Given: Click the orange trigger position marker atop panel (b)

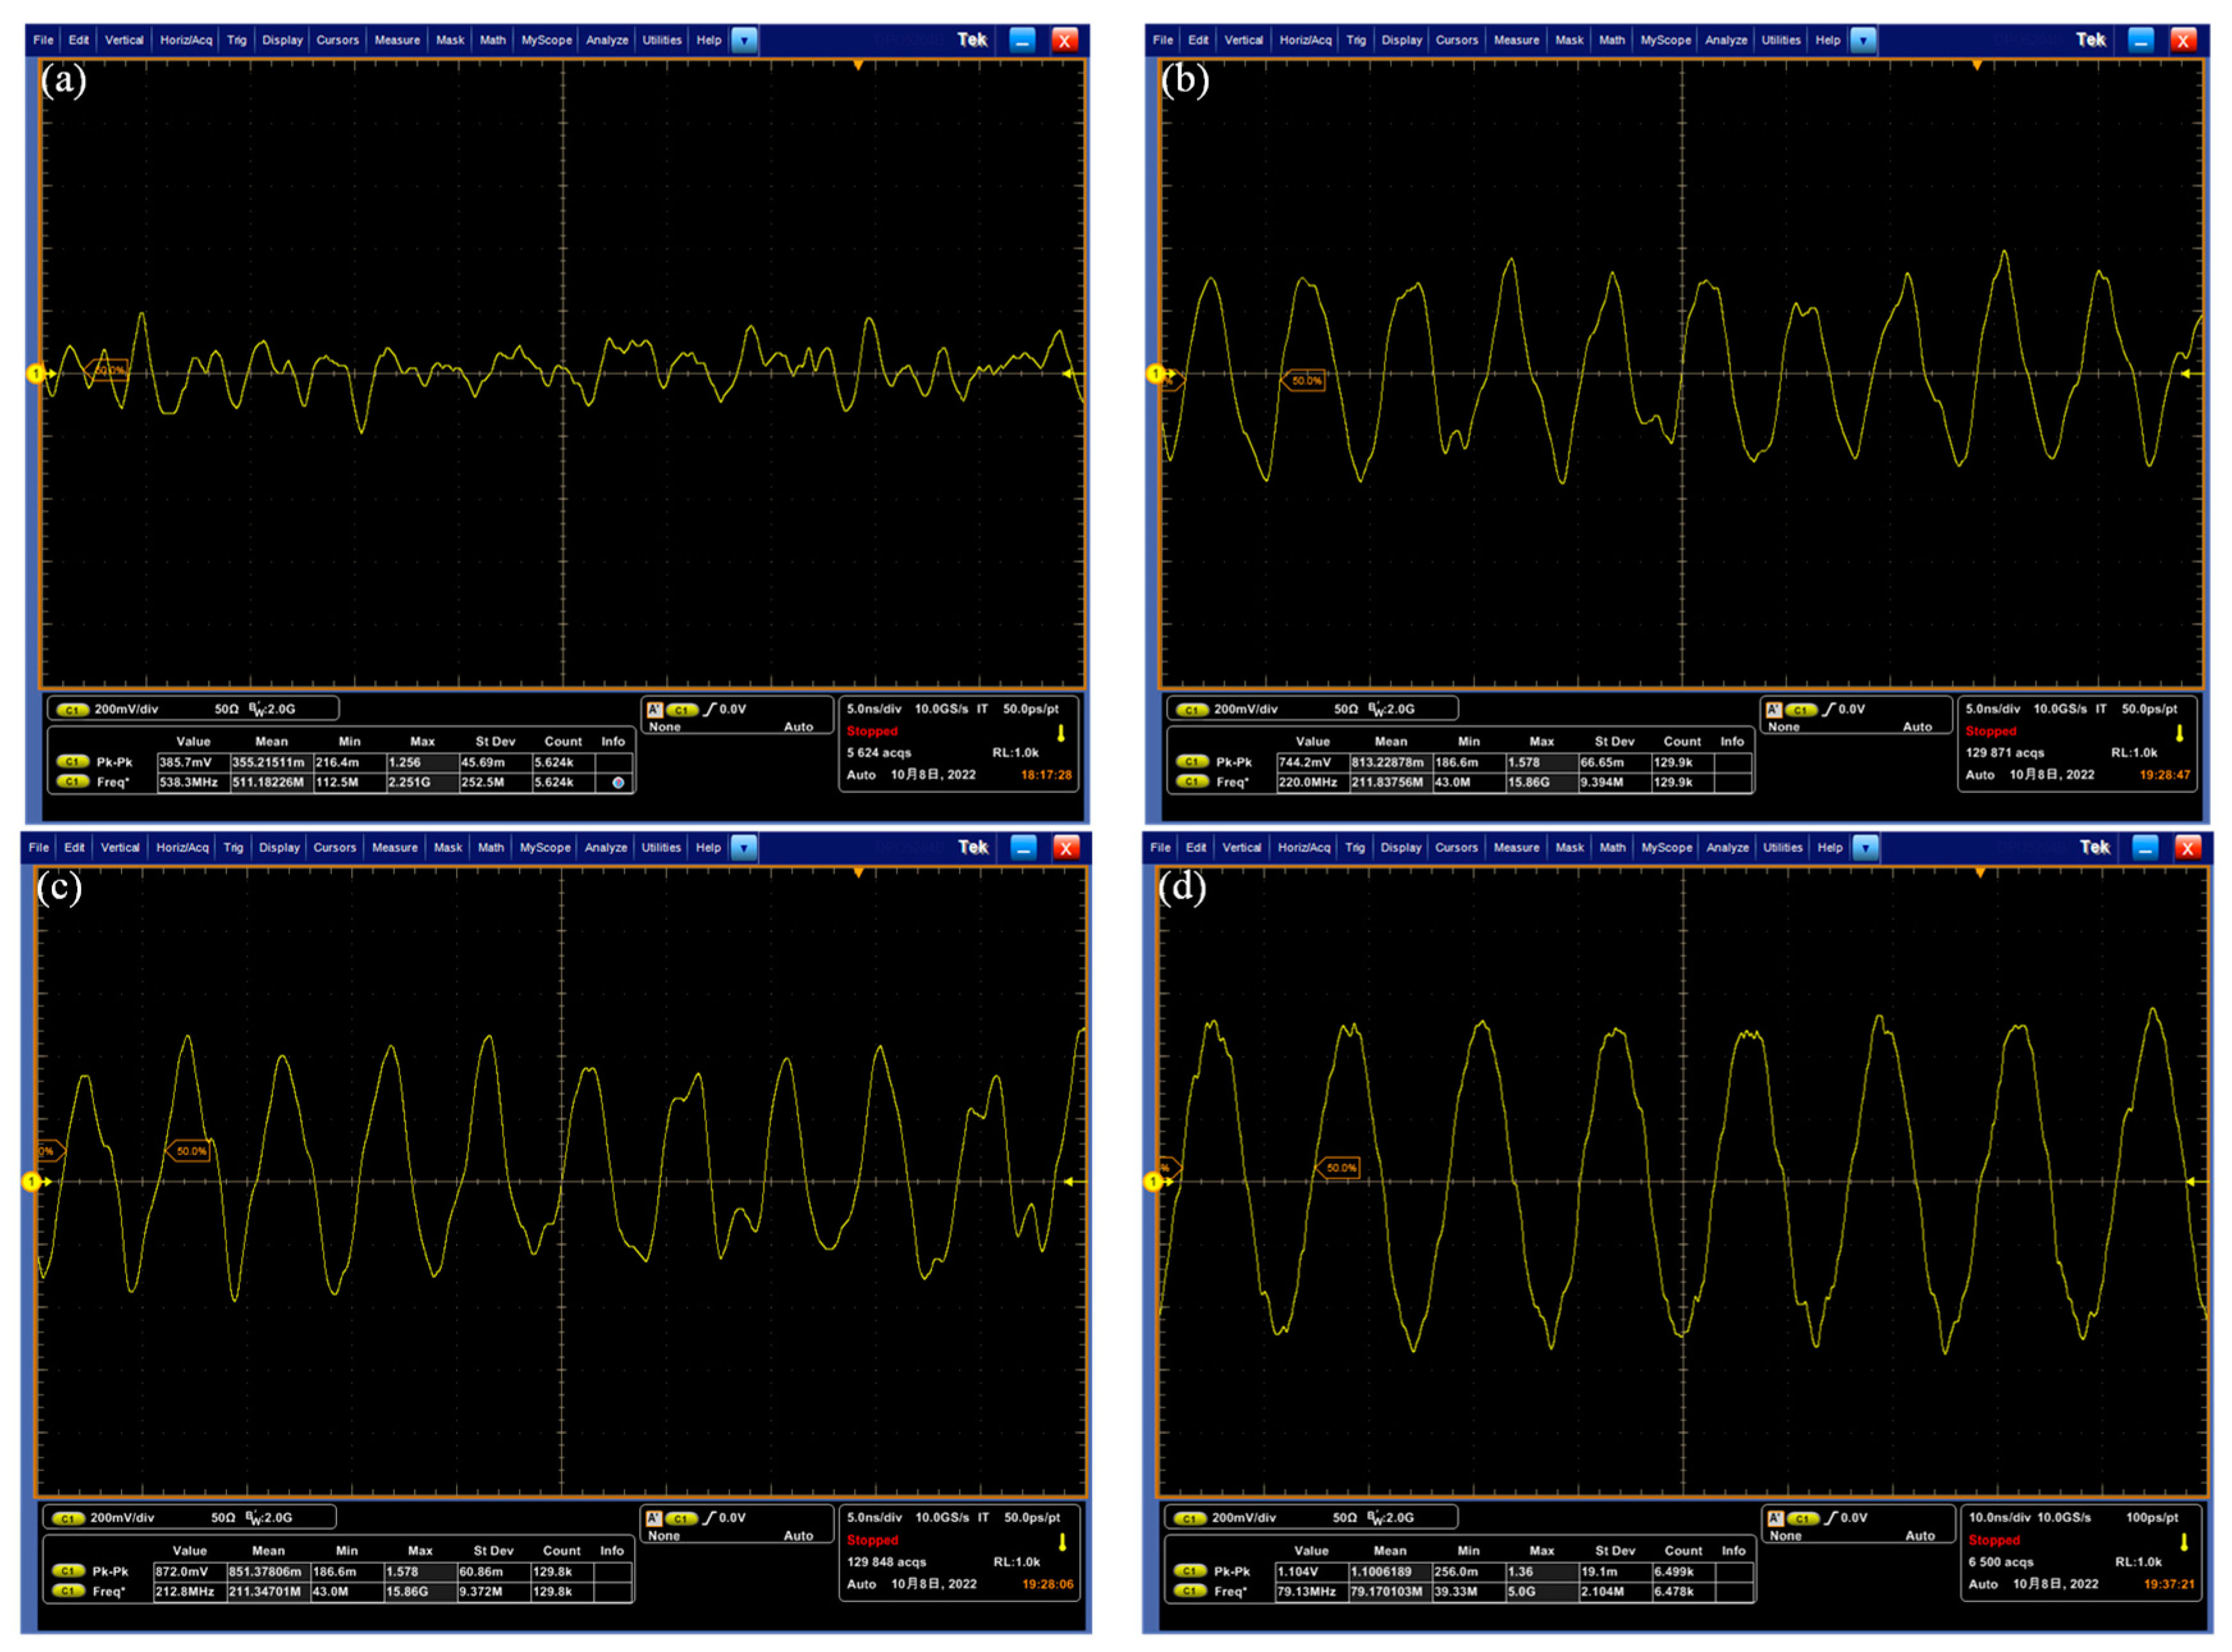Looking at the screenshot, I should (1977, 65).
